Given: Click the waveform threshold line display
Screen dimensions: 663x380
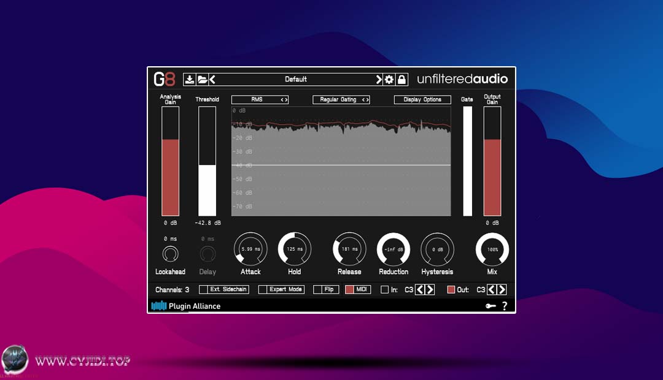Looking at the screenshot, I should click(341, 161).
